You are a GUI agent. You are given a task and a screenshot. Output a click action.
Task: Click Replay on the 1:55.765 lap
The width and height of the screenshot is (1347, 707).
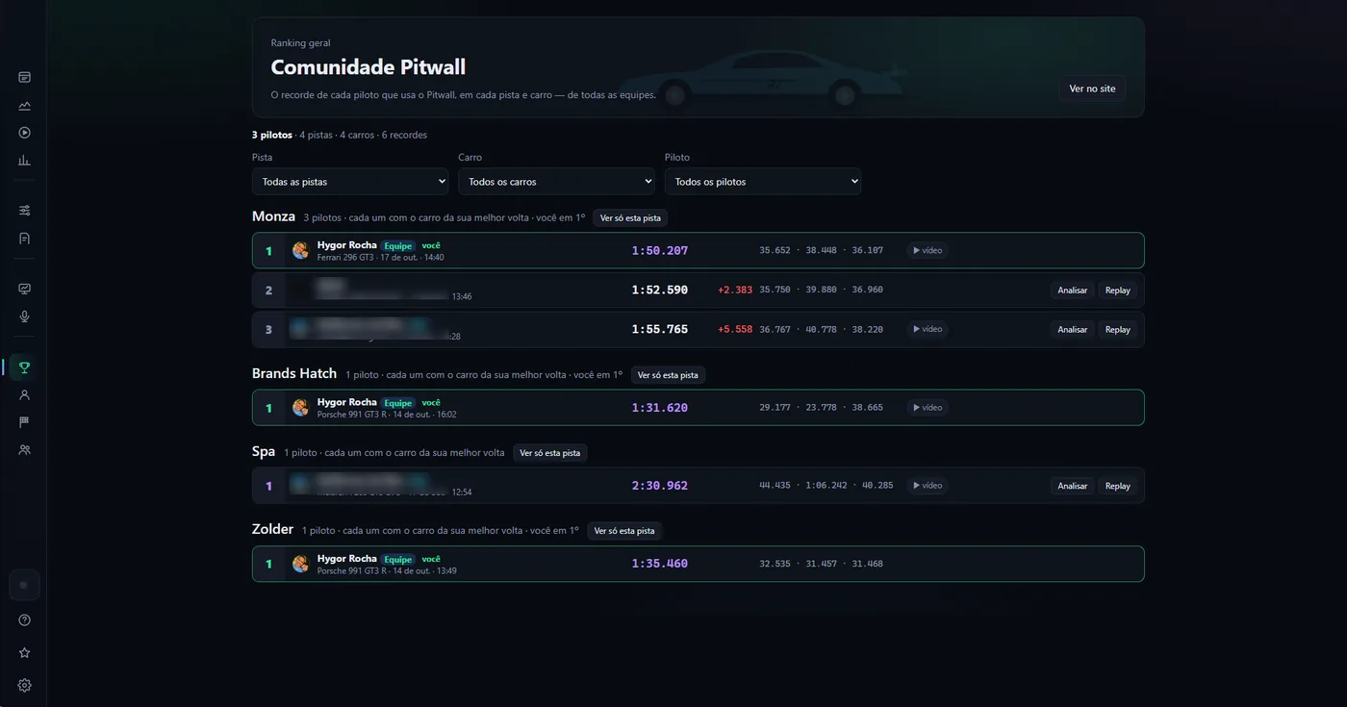click(x=1117, y=330)
